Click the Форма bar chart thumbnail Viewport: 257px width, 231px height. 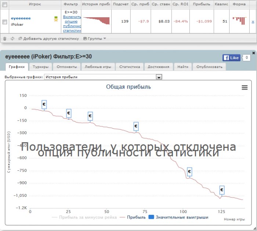[239, 21]
